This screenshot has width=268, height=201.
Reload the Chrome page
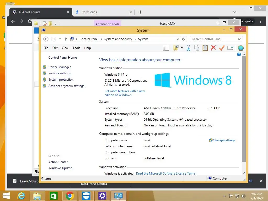[30, 21]
